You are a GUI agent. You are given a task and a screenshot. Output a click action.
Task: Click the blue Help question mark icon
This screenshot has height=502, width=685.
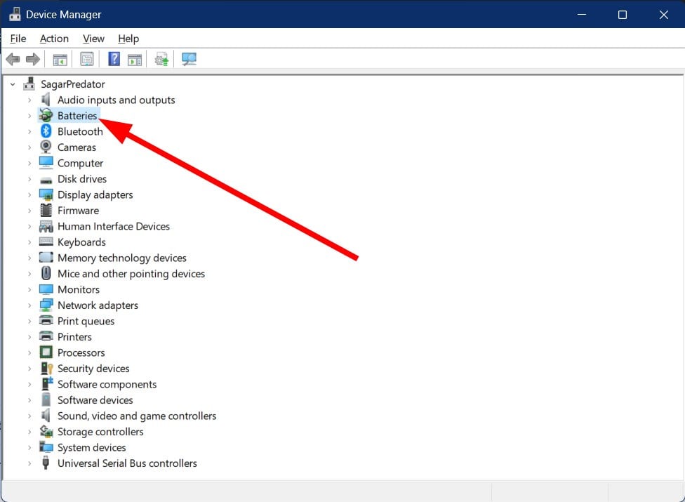pyautogui.click(x=114, y=59)
